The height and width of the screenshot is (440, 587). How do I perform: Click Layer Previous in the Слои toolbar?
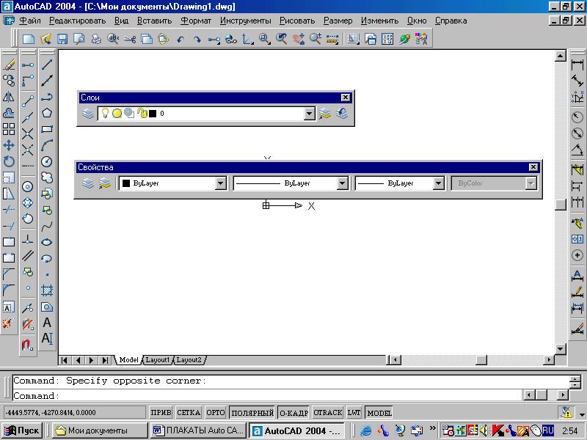pos(342,114)
